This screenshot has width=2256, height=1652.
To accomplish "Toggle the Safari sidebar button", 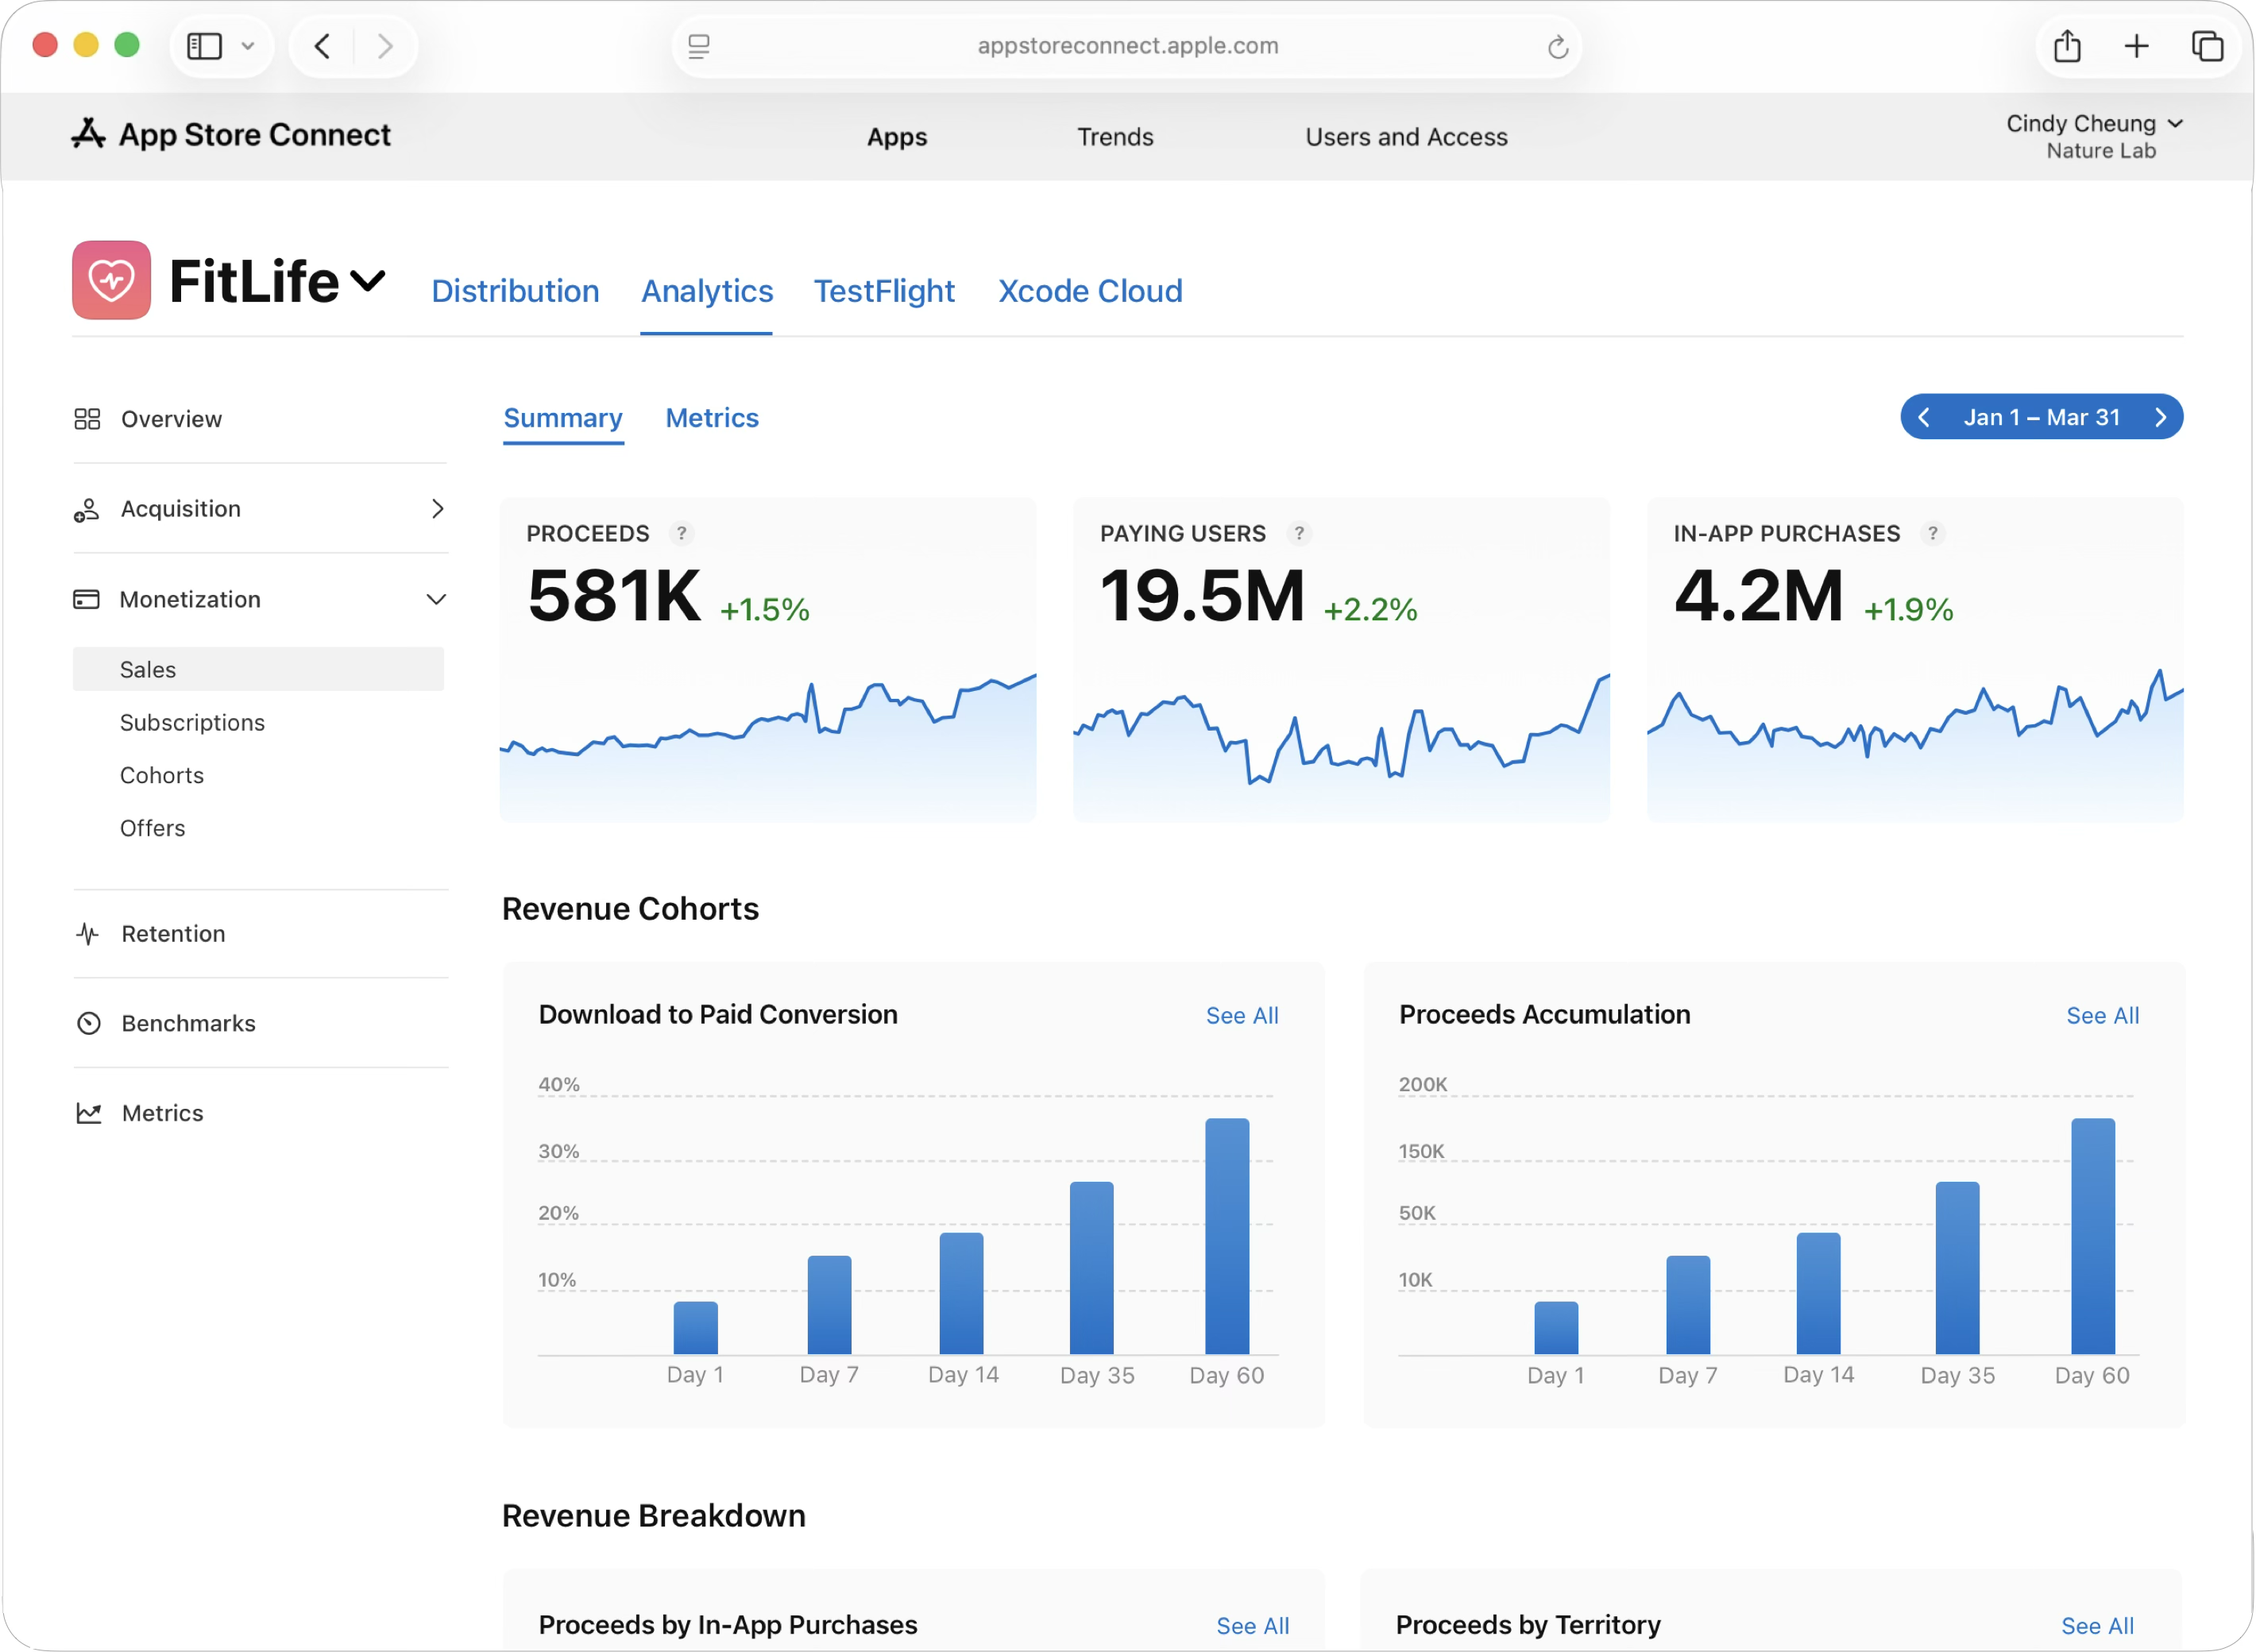I will [x=205, y=46].
